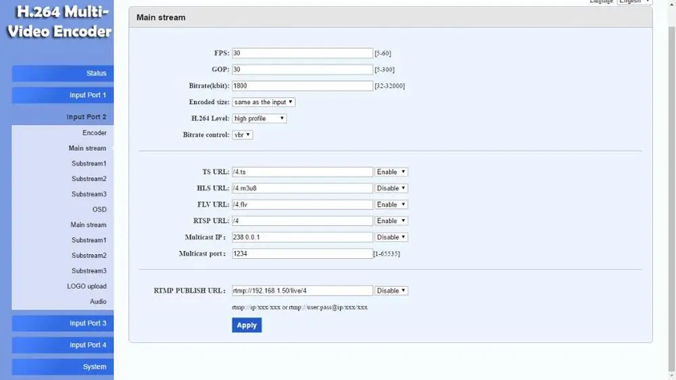This screenshot has height=380, width=676.
Task: Click the TS URL field
Action: (302, 172)
